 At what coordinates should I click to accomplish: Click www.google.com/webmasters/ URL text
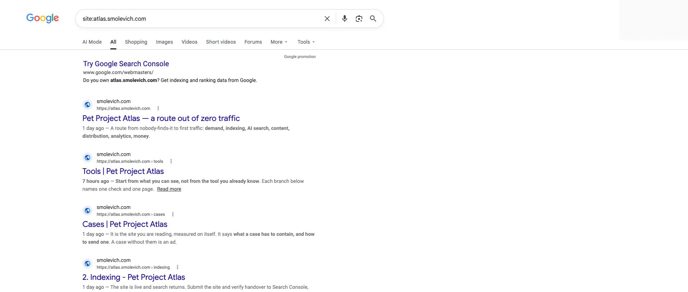(118, 72)
